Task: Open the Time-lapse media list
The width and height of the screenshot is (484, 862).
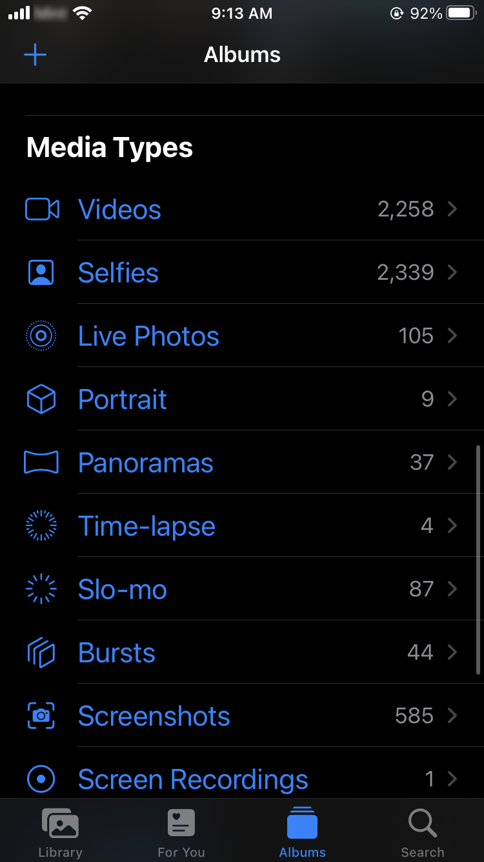Action: coord(146,527)
